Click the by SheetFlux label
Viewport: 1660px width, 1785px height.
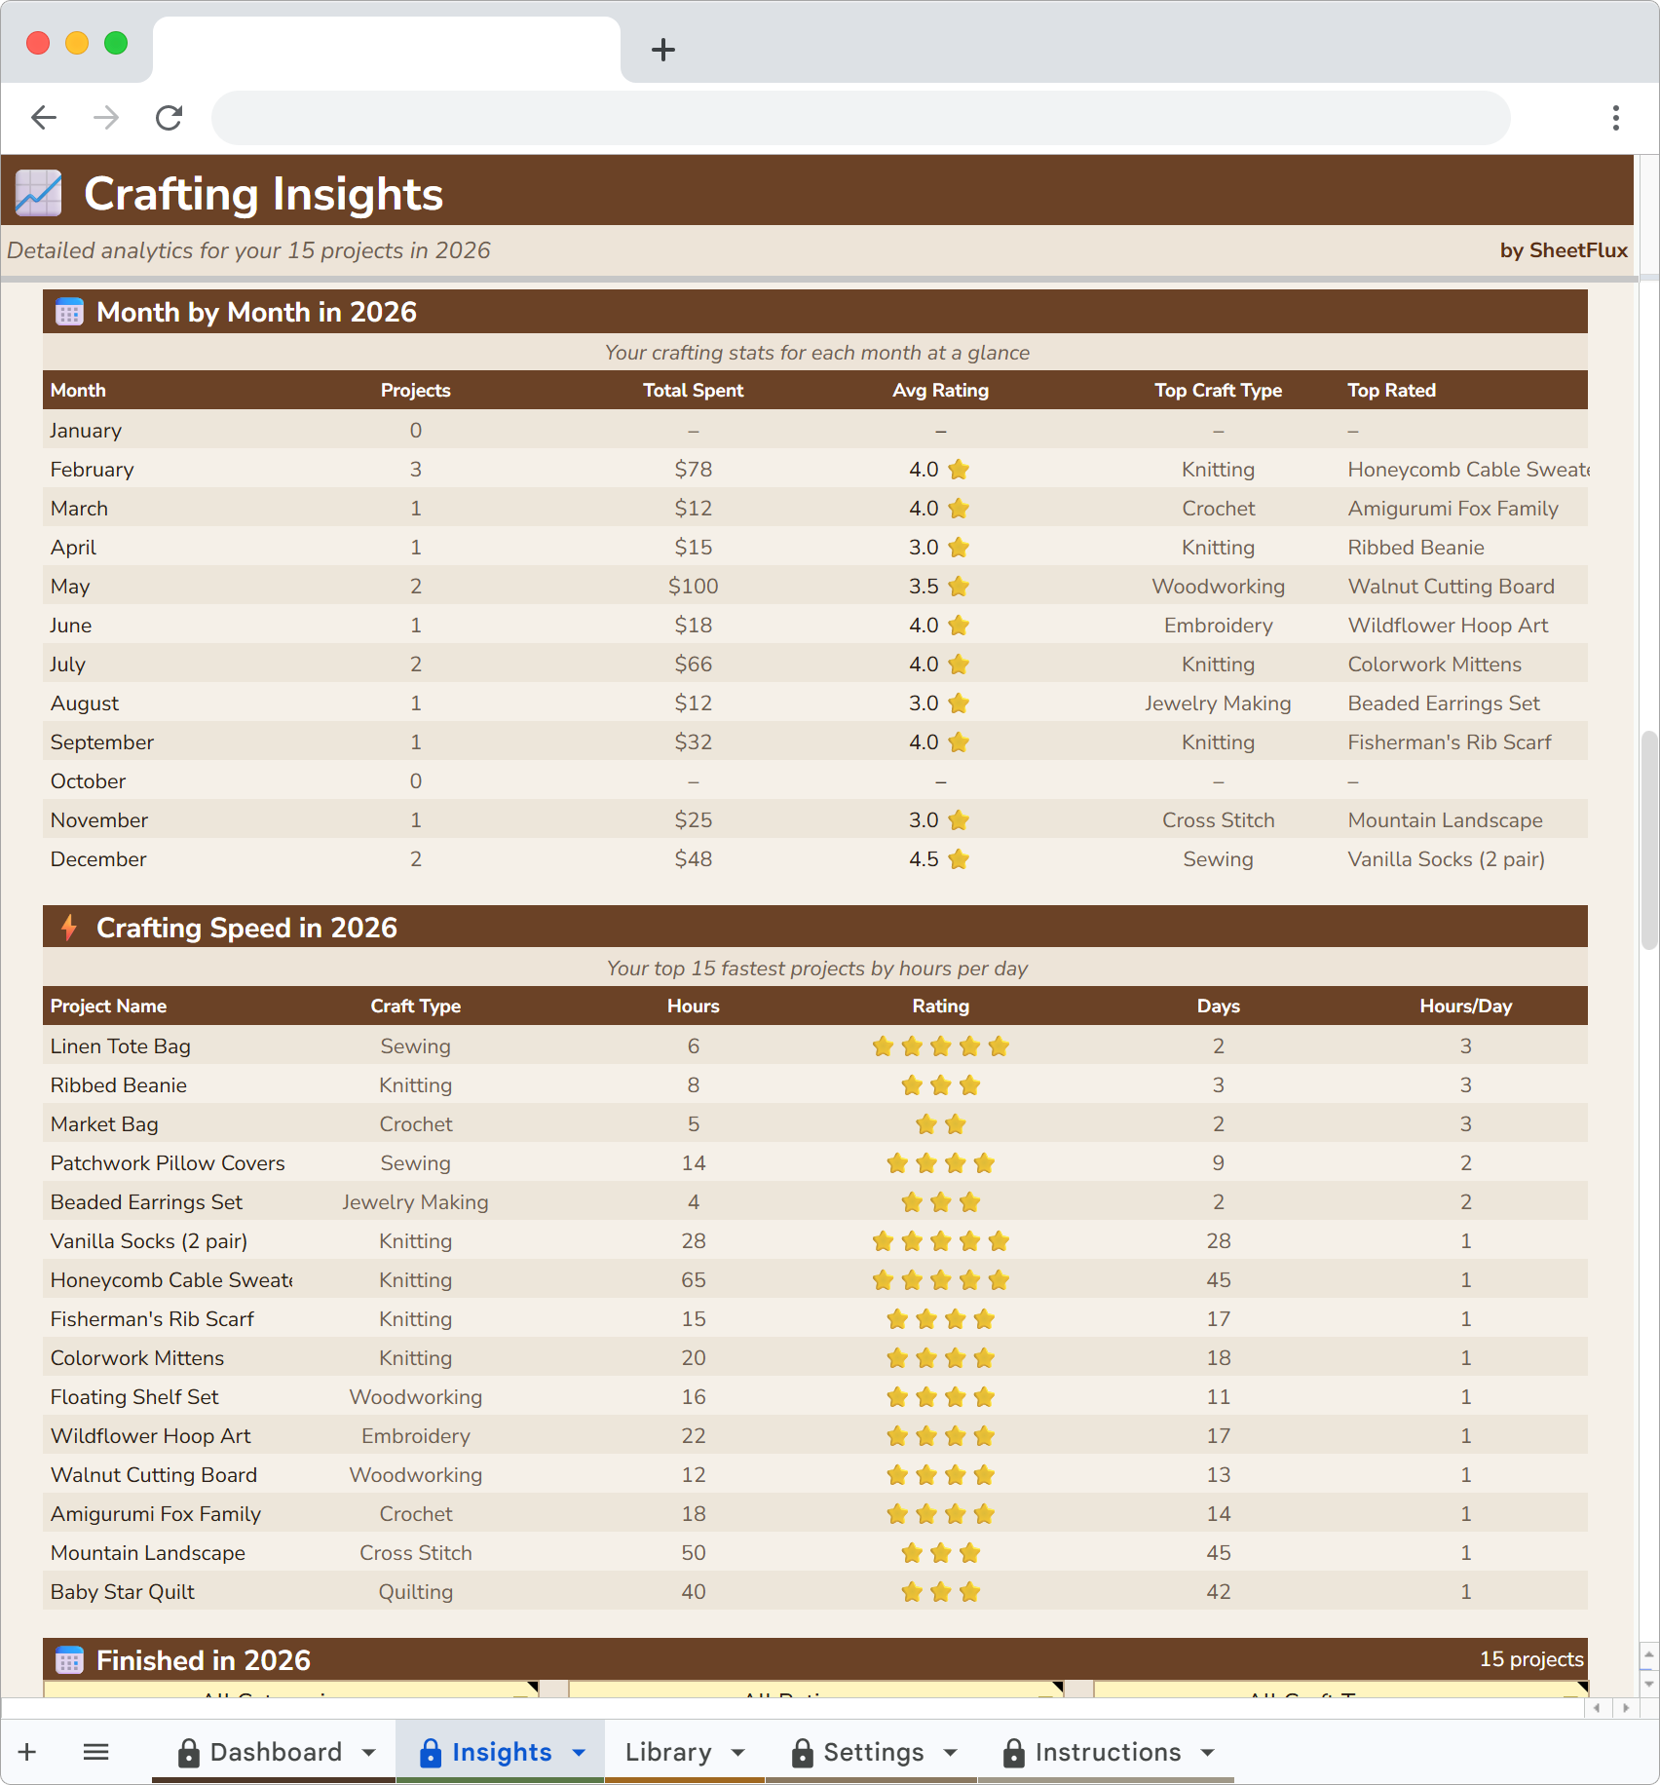tap(1565, 250)
